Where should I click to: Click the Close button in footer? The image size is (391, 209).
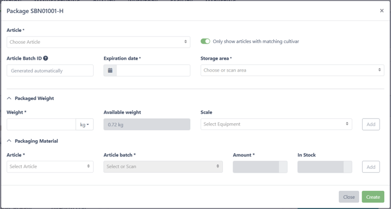[349, 197]
